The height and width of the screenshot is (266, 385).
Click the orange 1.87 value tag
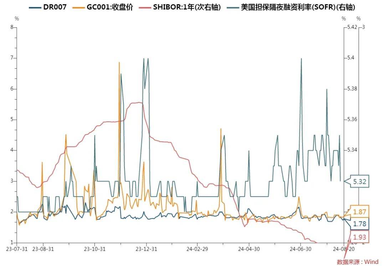[x=359, y=212]
